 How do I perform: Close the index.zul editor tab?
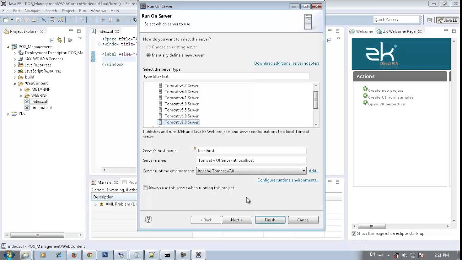117,31
